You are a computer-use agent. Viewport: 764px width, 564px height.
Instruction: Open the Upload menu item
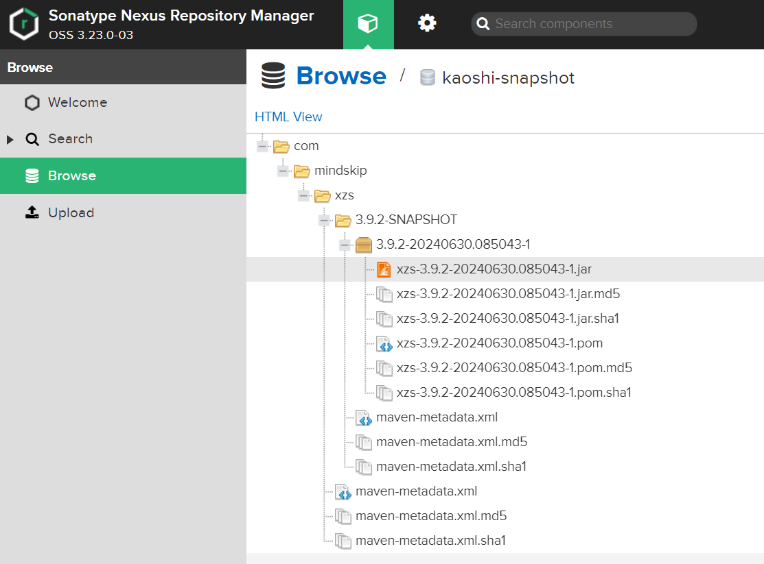coord(124,212)
